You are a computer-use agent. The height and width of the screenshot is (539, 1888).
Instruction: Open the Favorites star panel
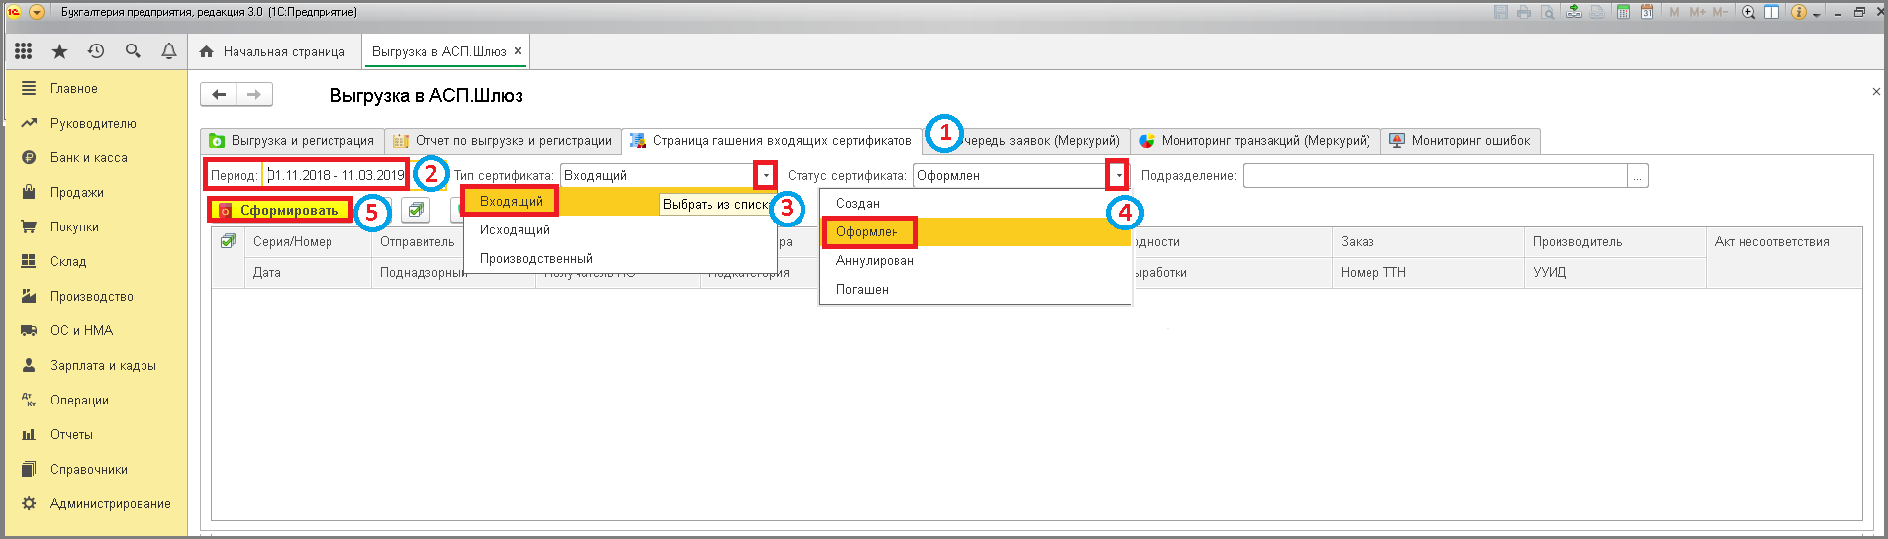(59, 50)
